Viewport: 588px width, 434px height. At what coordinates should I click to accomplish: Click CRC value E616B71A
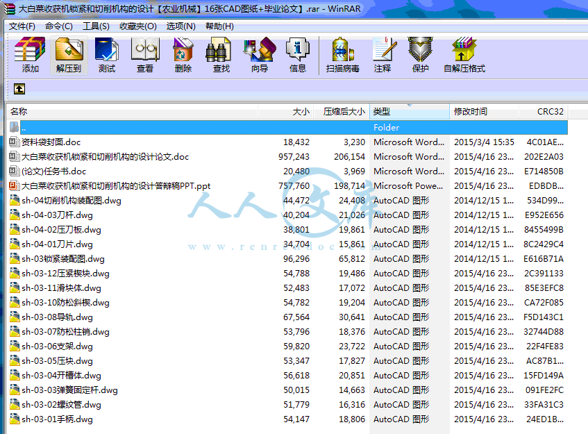pos(544,259)
